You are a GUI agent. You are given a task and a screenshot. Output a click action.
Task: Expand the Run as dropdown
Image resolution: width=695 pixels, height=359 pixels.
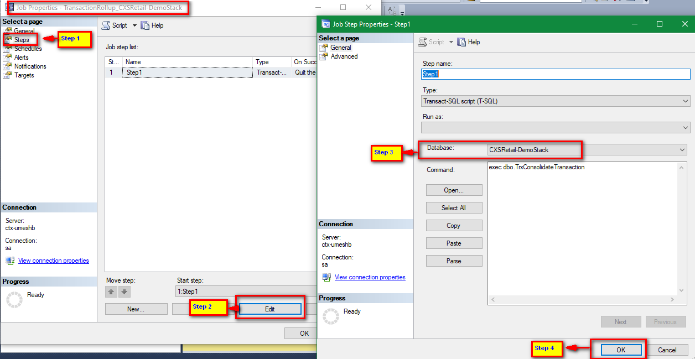pos(686,128)
